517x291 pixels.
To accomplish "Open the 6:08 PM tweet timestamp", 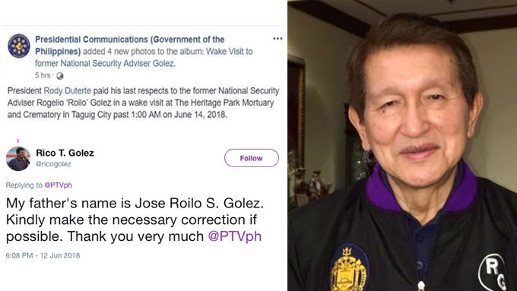I will (x=43, y=255).
